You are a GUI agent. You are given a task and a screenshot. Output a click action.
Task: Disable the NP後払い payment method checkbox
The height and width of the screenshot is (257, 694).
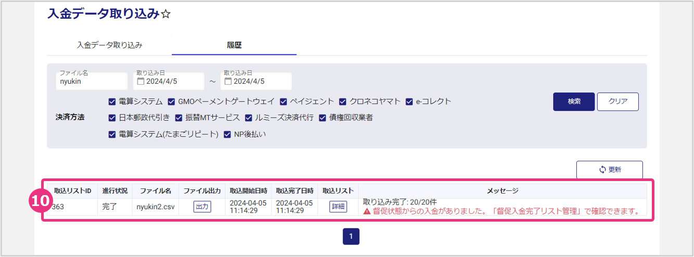[228, 135]
